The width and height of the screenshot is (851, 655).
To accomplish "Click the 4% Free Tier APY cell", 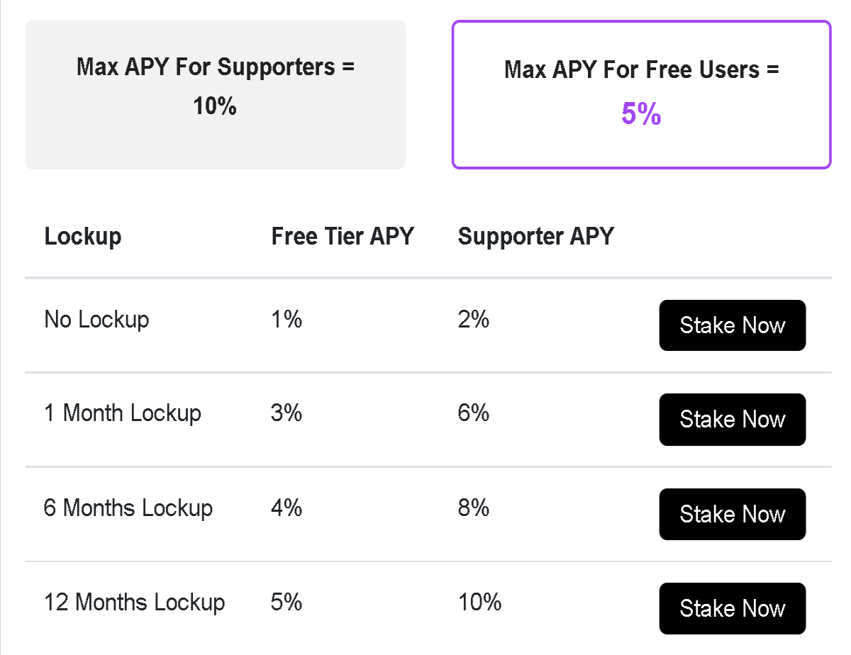I will coord(287,508).
